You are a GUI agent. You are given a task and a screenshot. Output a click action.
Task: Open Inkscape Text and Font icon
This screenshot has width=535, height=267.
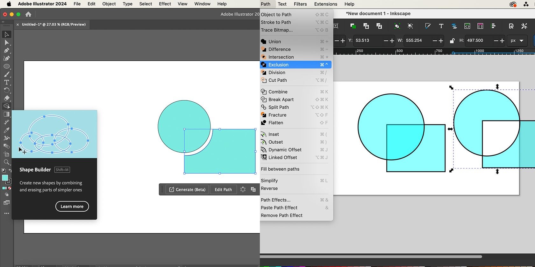point(441,26)
